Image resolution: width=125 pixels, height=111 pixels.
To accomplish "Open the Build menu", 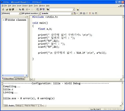I will tap(30, 6).
